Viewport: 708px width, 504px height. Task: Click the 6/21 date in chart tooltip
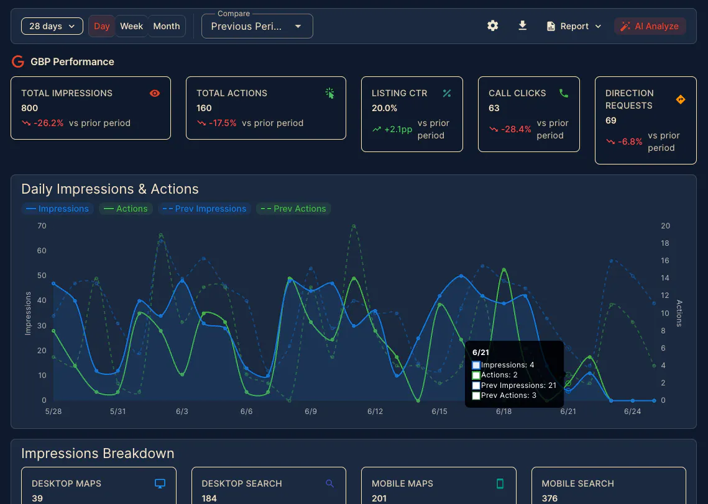point(480,353)
